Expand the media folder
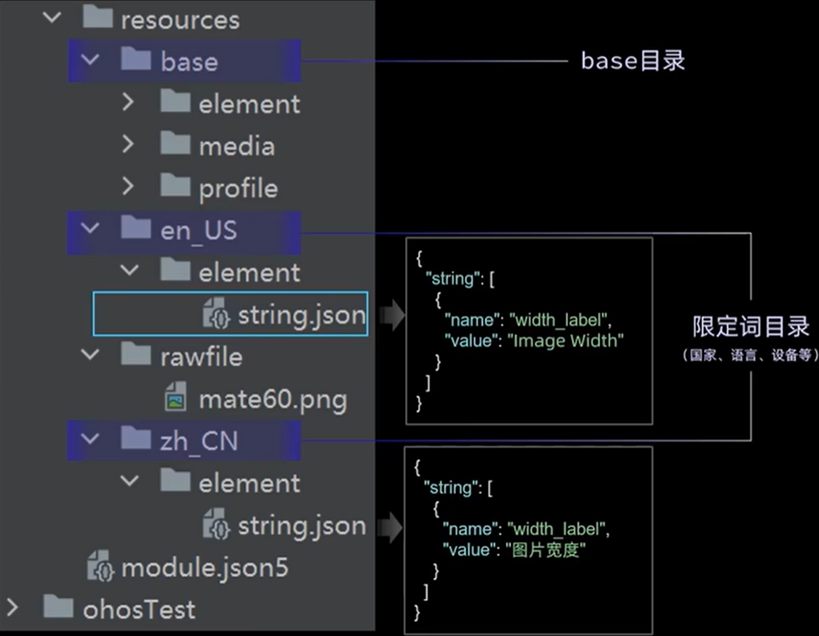Image resolution: width=819 pixels, height=636 pixels. pos(128,145)
